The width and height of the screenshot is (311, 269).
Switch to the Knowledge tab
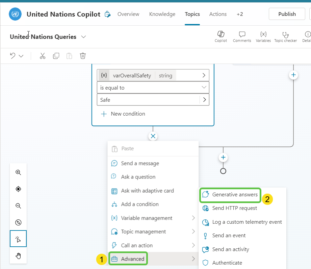(162, 14)
